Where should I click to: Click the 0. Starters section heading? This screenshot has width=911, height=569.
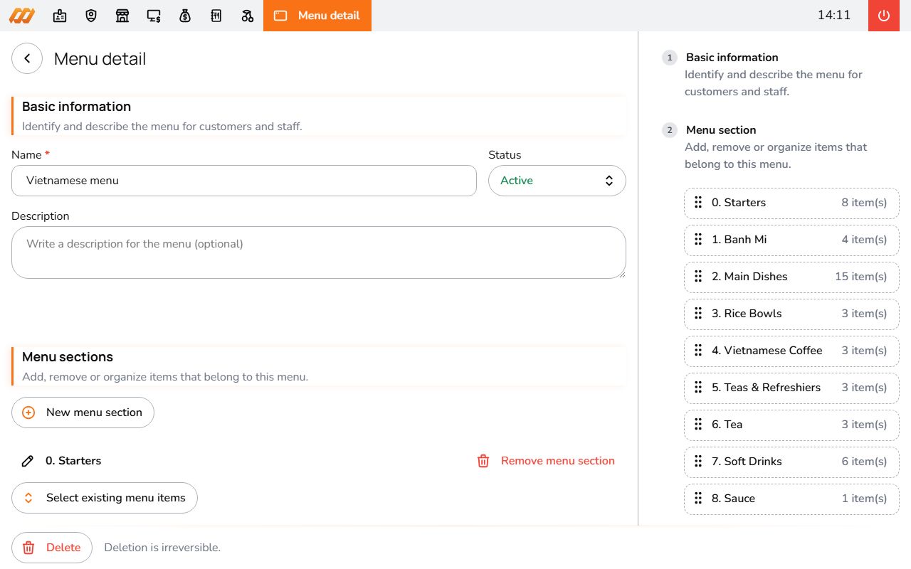pyautogui.click(x=73, y=461)
